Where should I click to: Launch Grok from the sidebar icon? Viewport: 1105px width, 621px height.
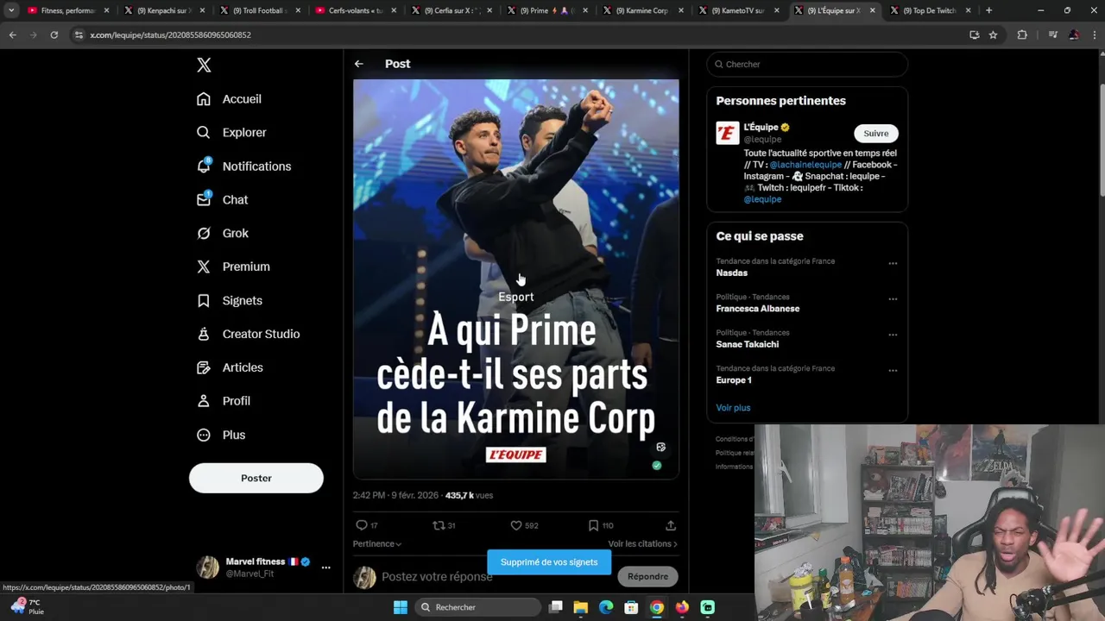204,233
